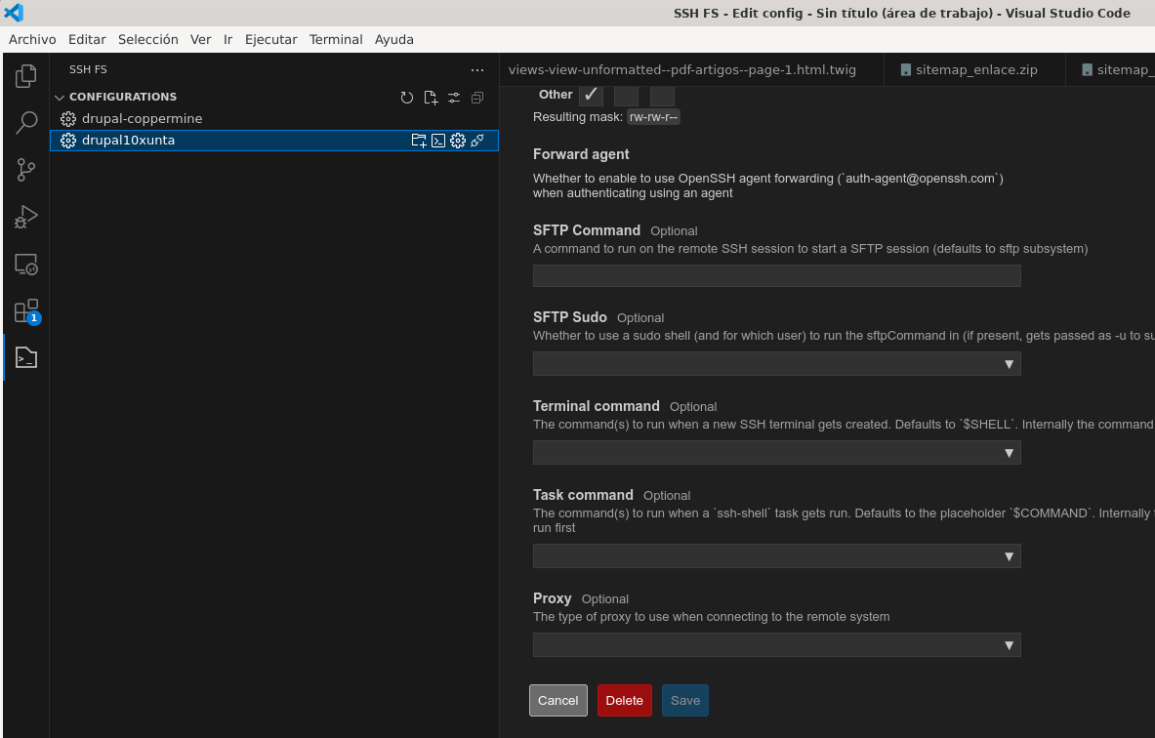Viewport: 1155px width, 738px height.
Task: Check the second Other permission box
Action: (x=626, y=95)
